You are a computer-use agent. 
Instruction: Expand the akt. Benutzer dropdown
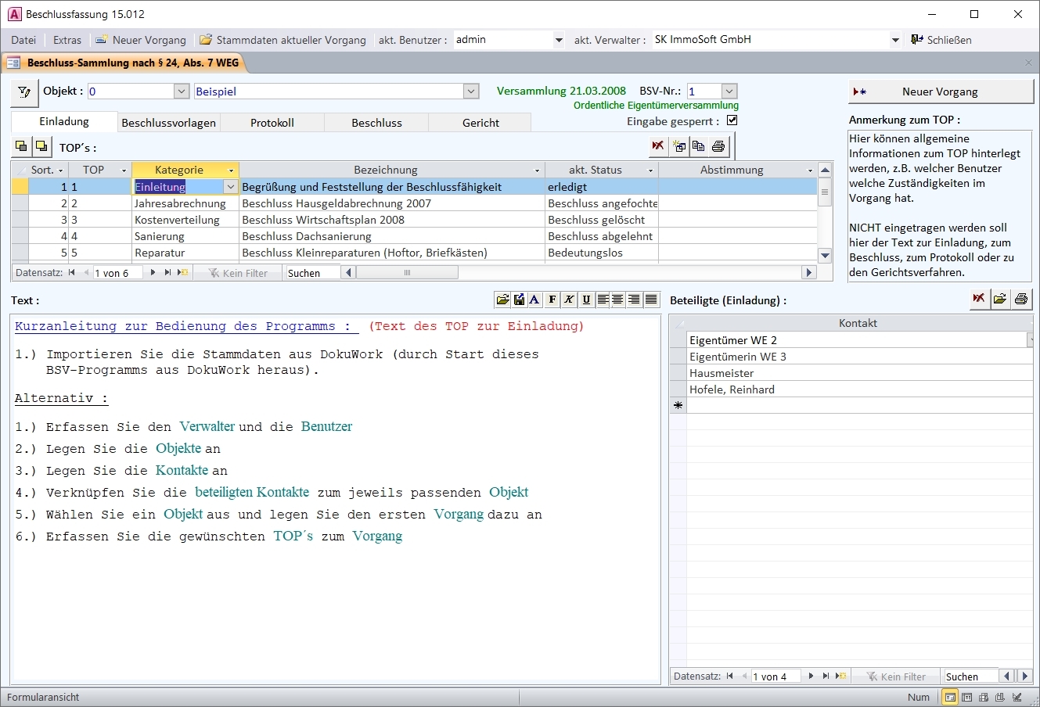pos(558,40)
